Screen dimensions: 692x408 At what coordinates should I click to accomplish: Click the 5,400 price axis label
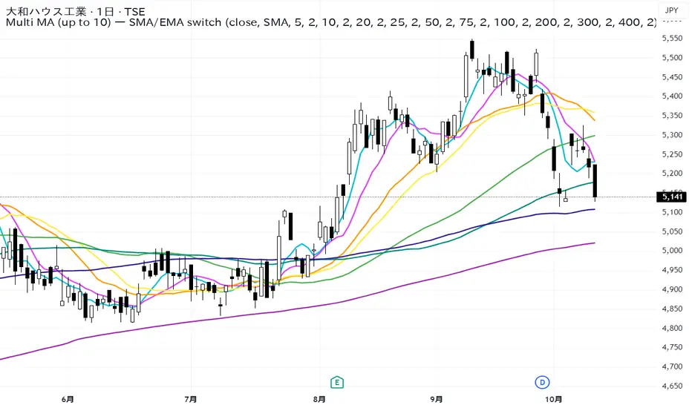click(x=672, y=96)
